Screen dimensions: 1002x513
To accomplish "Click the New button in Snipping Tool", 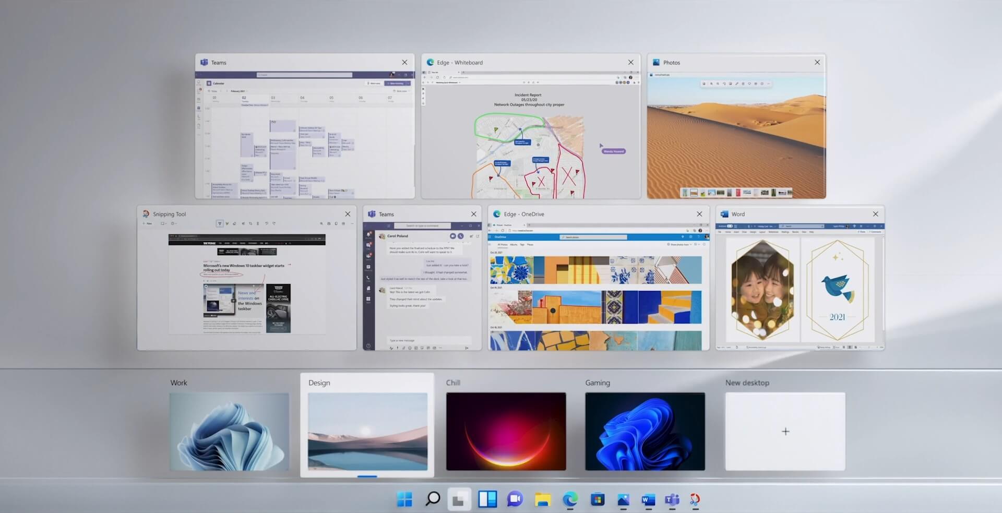I will (x=148, y=223).
